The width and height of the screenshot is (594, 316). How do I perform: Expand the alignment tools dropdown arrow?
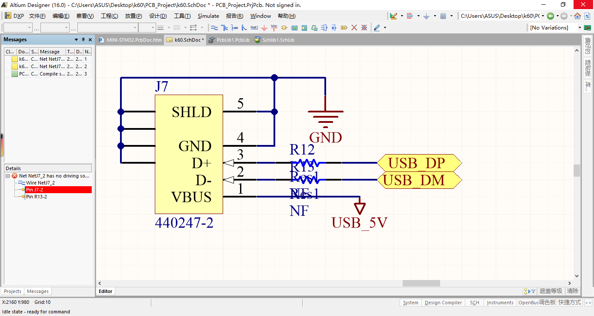(418, 16)
